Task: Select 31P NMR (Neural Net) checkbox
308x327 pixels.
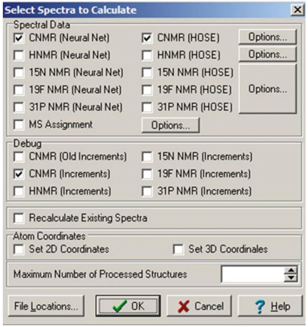Action: [x=19, y=107]
